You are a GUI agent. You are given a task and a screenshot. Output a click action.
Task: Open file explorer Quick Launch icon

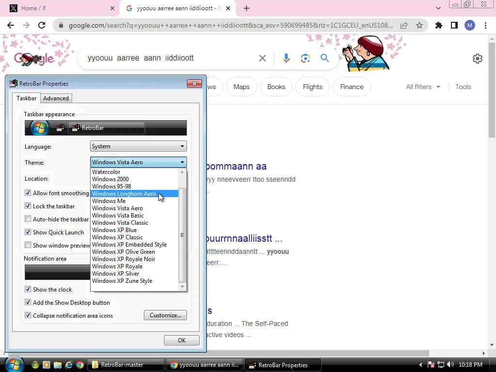coord(57,365)
